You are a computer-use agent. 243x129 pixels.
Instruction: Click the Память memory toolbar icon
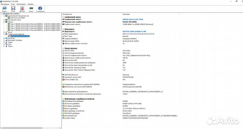[x=31, y=9]
